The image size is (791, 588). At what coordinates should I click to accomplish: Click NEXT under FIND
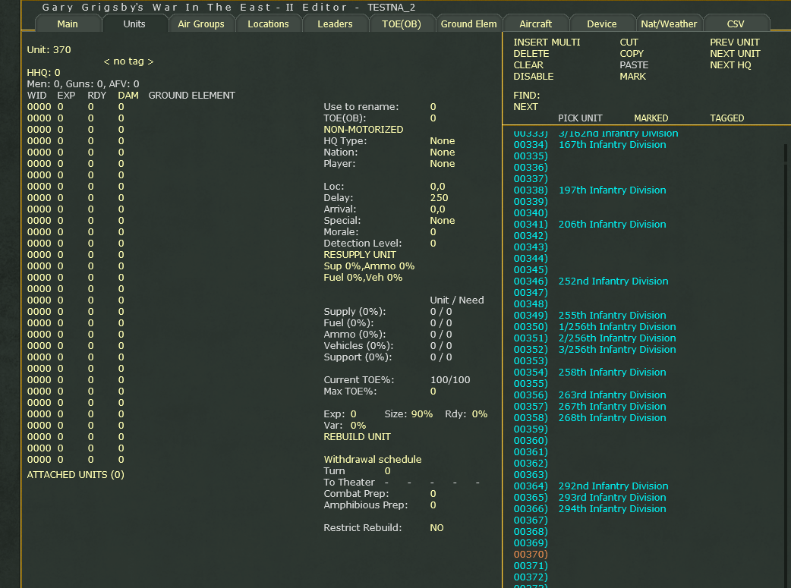point(525,107)
